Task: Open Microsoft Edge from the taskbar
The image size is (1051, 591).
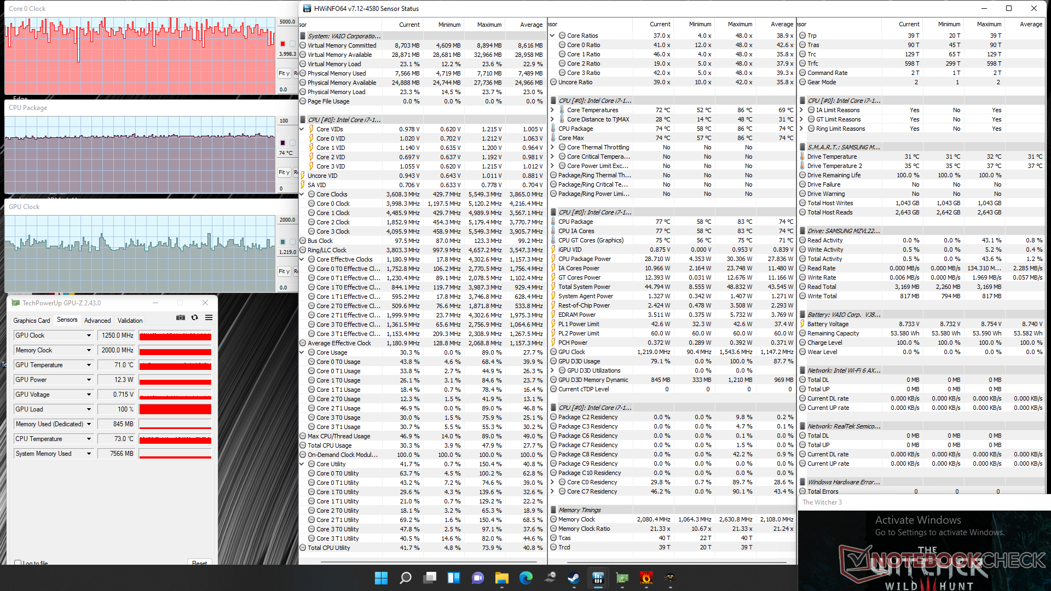Action: [x=526, y=578]
